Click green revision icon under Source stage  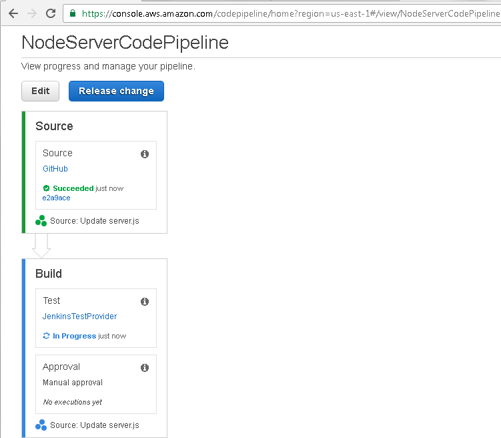(41, 220)
